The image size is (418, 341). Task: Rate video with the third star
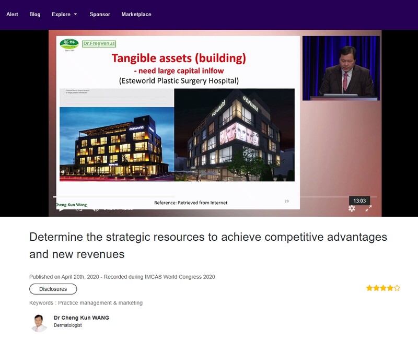(383, 288)
